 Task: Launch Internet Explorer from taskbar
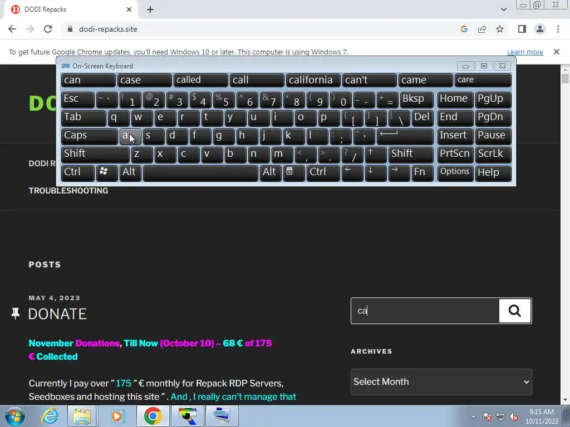point(50,416)
